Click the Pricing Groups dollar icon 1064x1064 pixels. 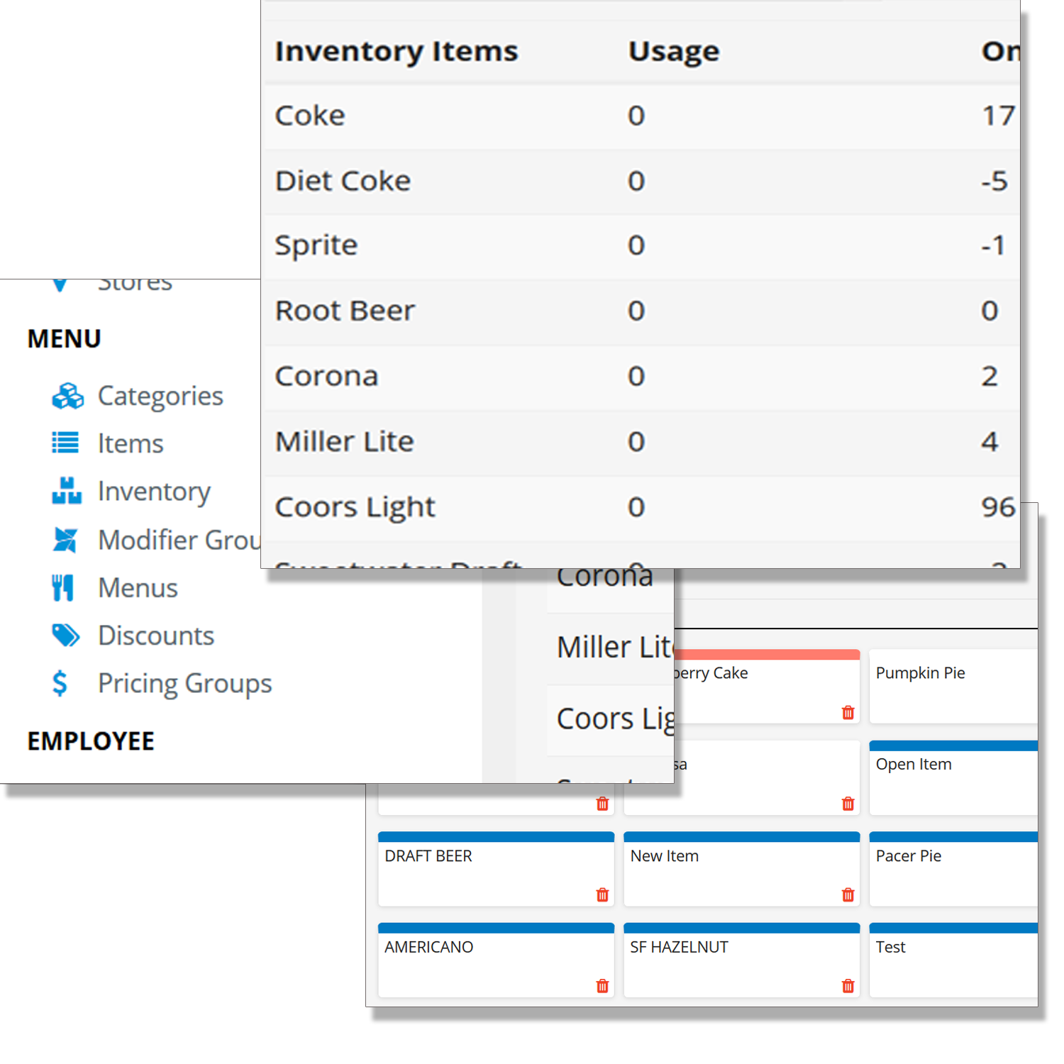click(x=60, y=683)
